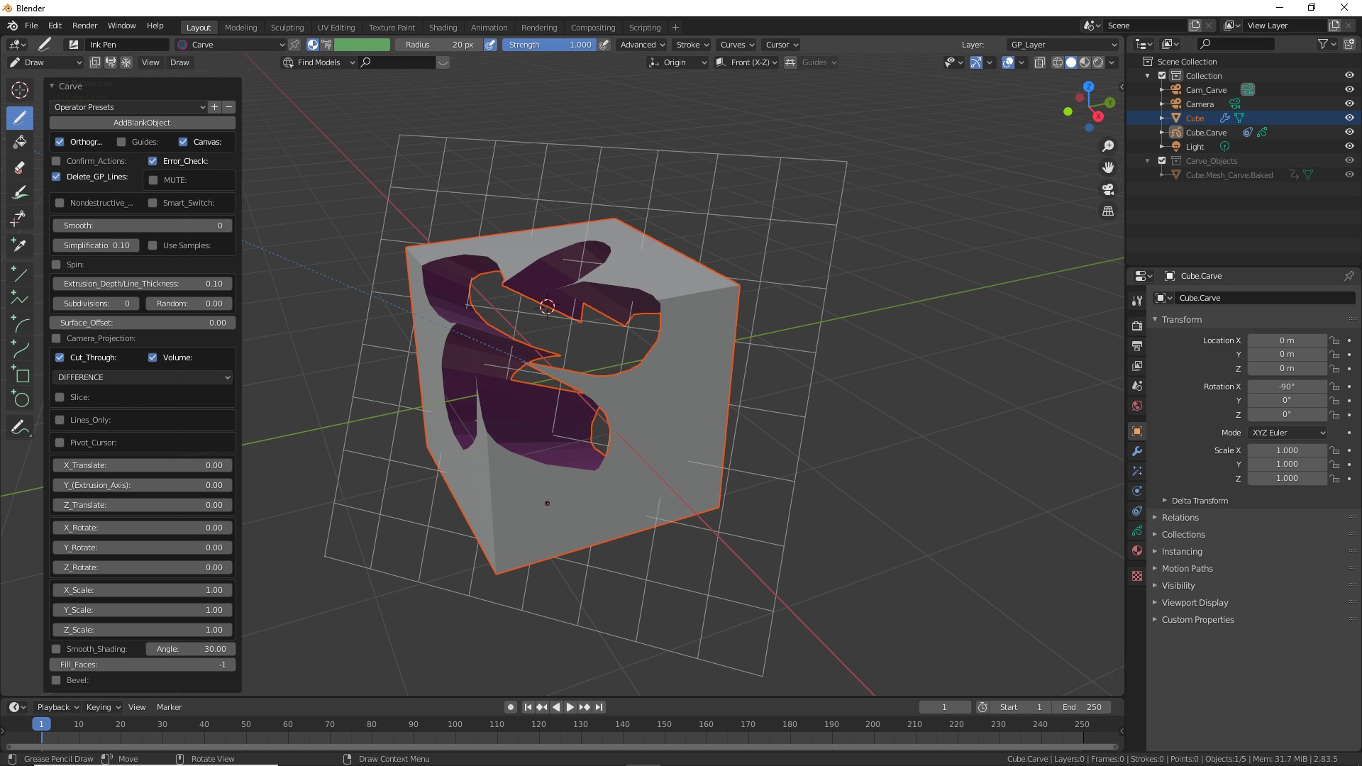
Task: Open the Render menu
Action: click(x=84, y=26)
